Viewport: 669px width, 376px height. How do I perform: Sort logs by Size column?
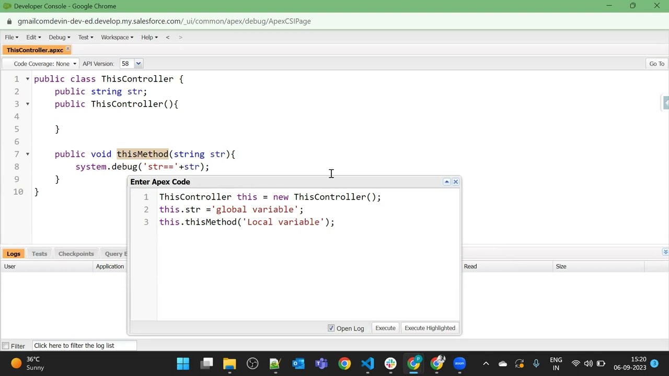click(598, 266)
